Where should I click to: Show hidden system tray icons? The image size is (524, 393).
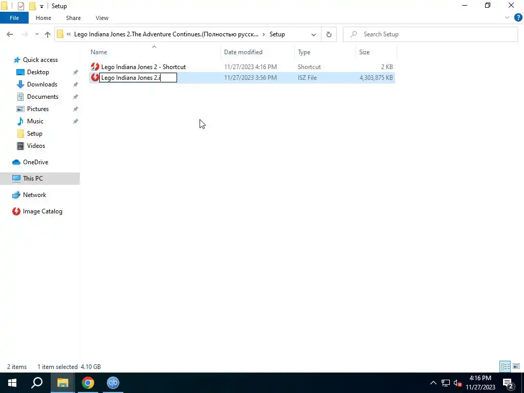[x=433, y=383]
